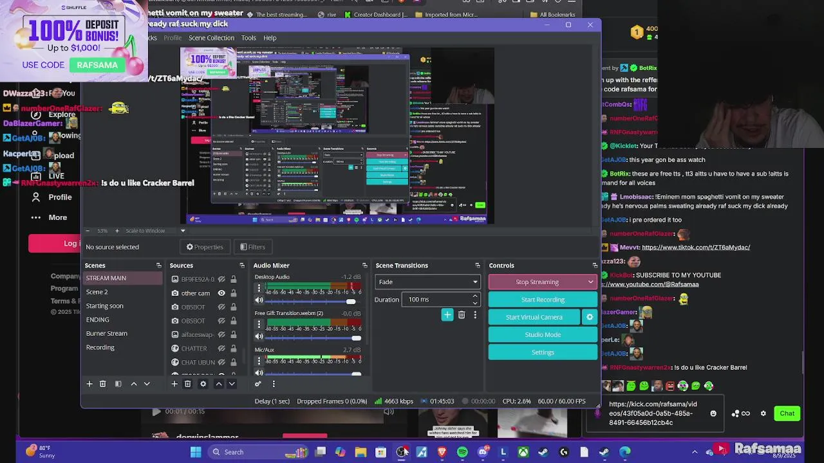Open advanced audio properties gears icon
The width and height of the screenshot is (824, 463).
click(258, 384)
